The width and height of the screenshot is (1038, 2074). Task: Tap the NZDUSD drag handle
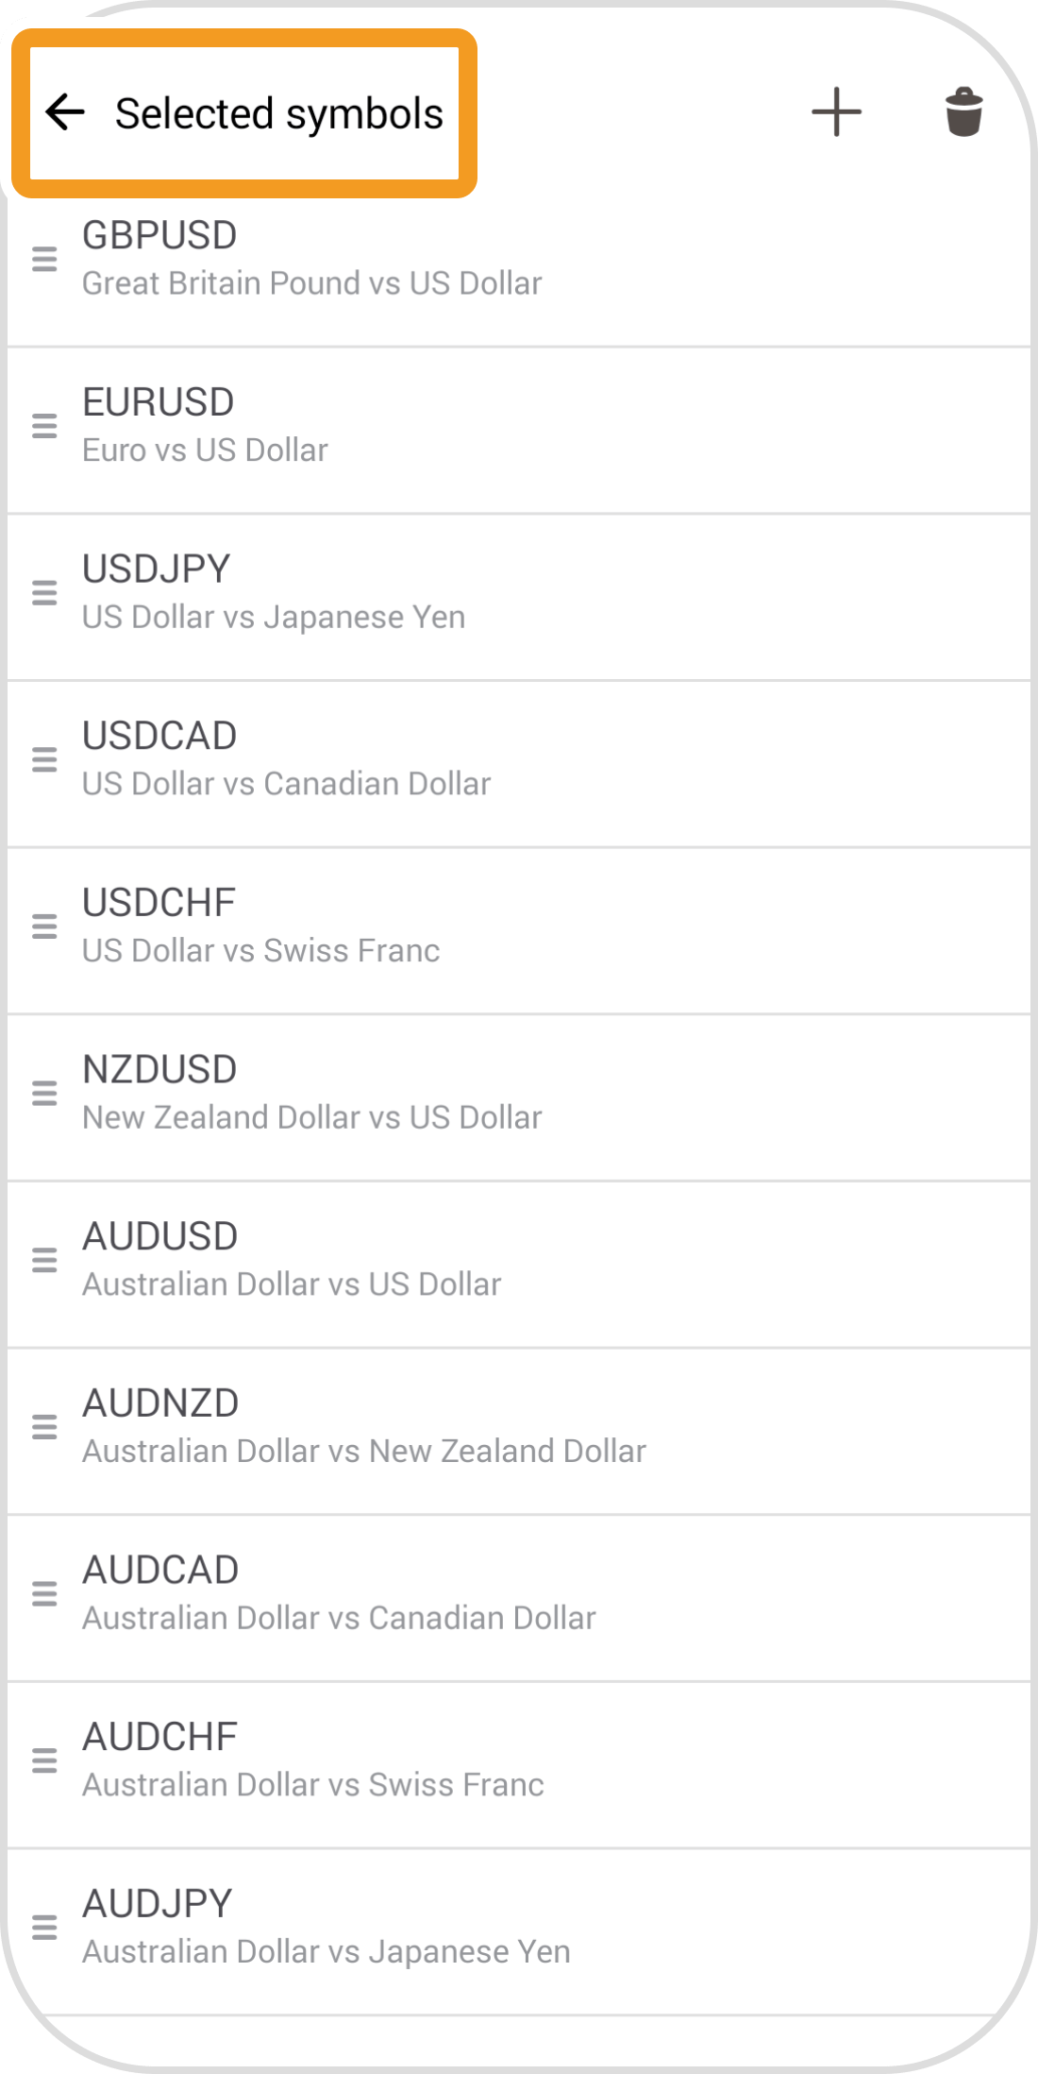click(x=44, y=1094)
